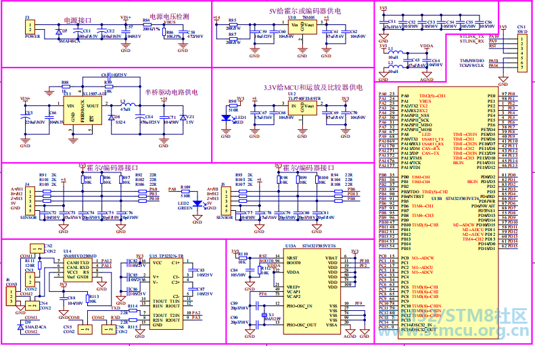Click the CN5 CON2 jumper block
Screen dimensions: 535x346
click(85, 329)
